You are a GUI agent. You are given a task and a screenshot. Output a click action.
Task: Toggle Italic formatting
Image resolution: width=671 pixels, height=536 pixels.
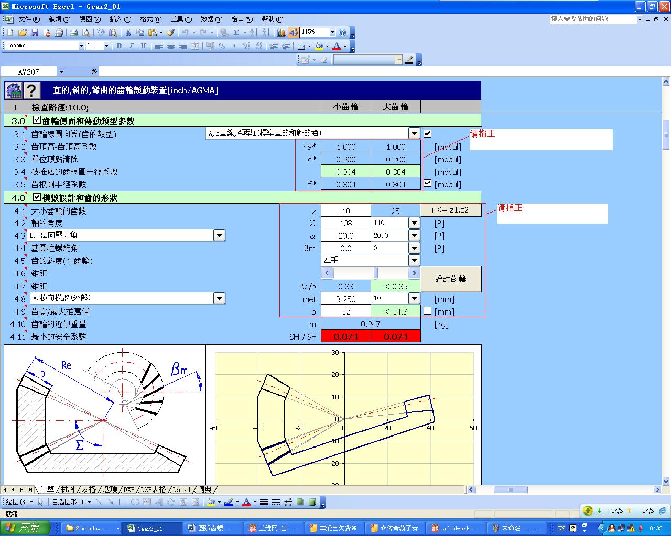click(x=131, y=46)
